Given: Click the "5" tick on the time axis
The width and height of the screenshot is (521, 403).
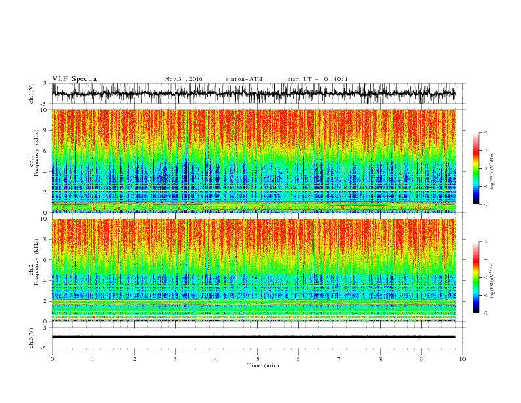Looking at the screenshot, I should pyautogui.click(x=257, y=359).
